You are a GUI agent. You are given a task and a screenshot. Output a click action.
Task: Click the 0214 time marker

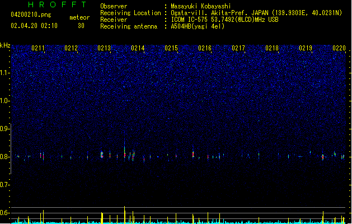138,48
